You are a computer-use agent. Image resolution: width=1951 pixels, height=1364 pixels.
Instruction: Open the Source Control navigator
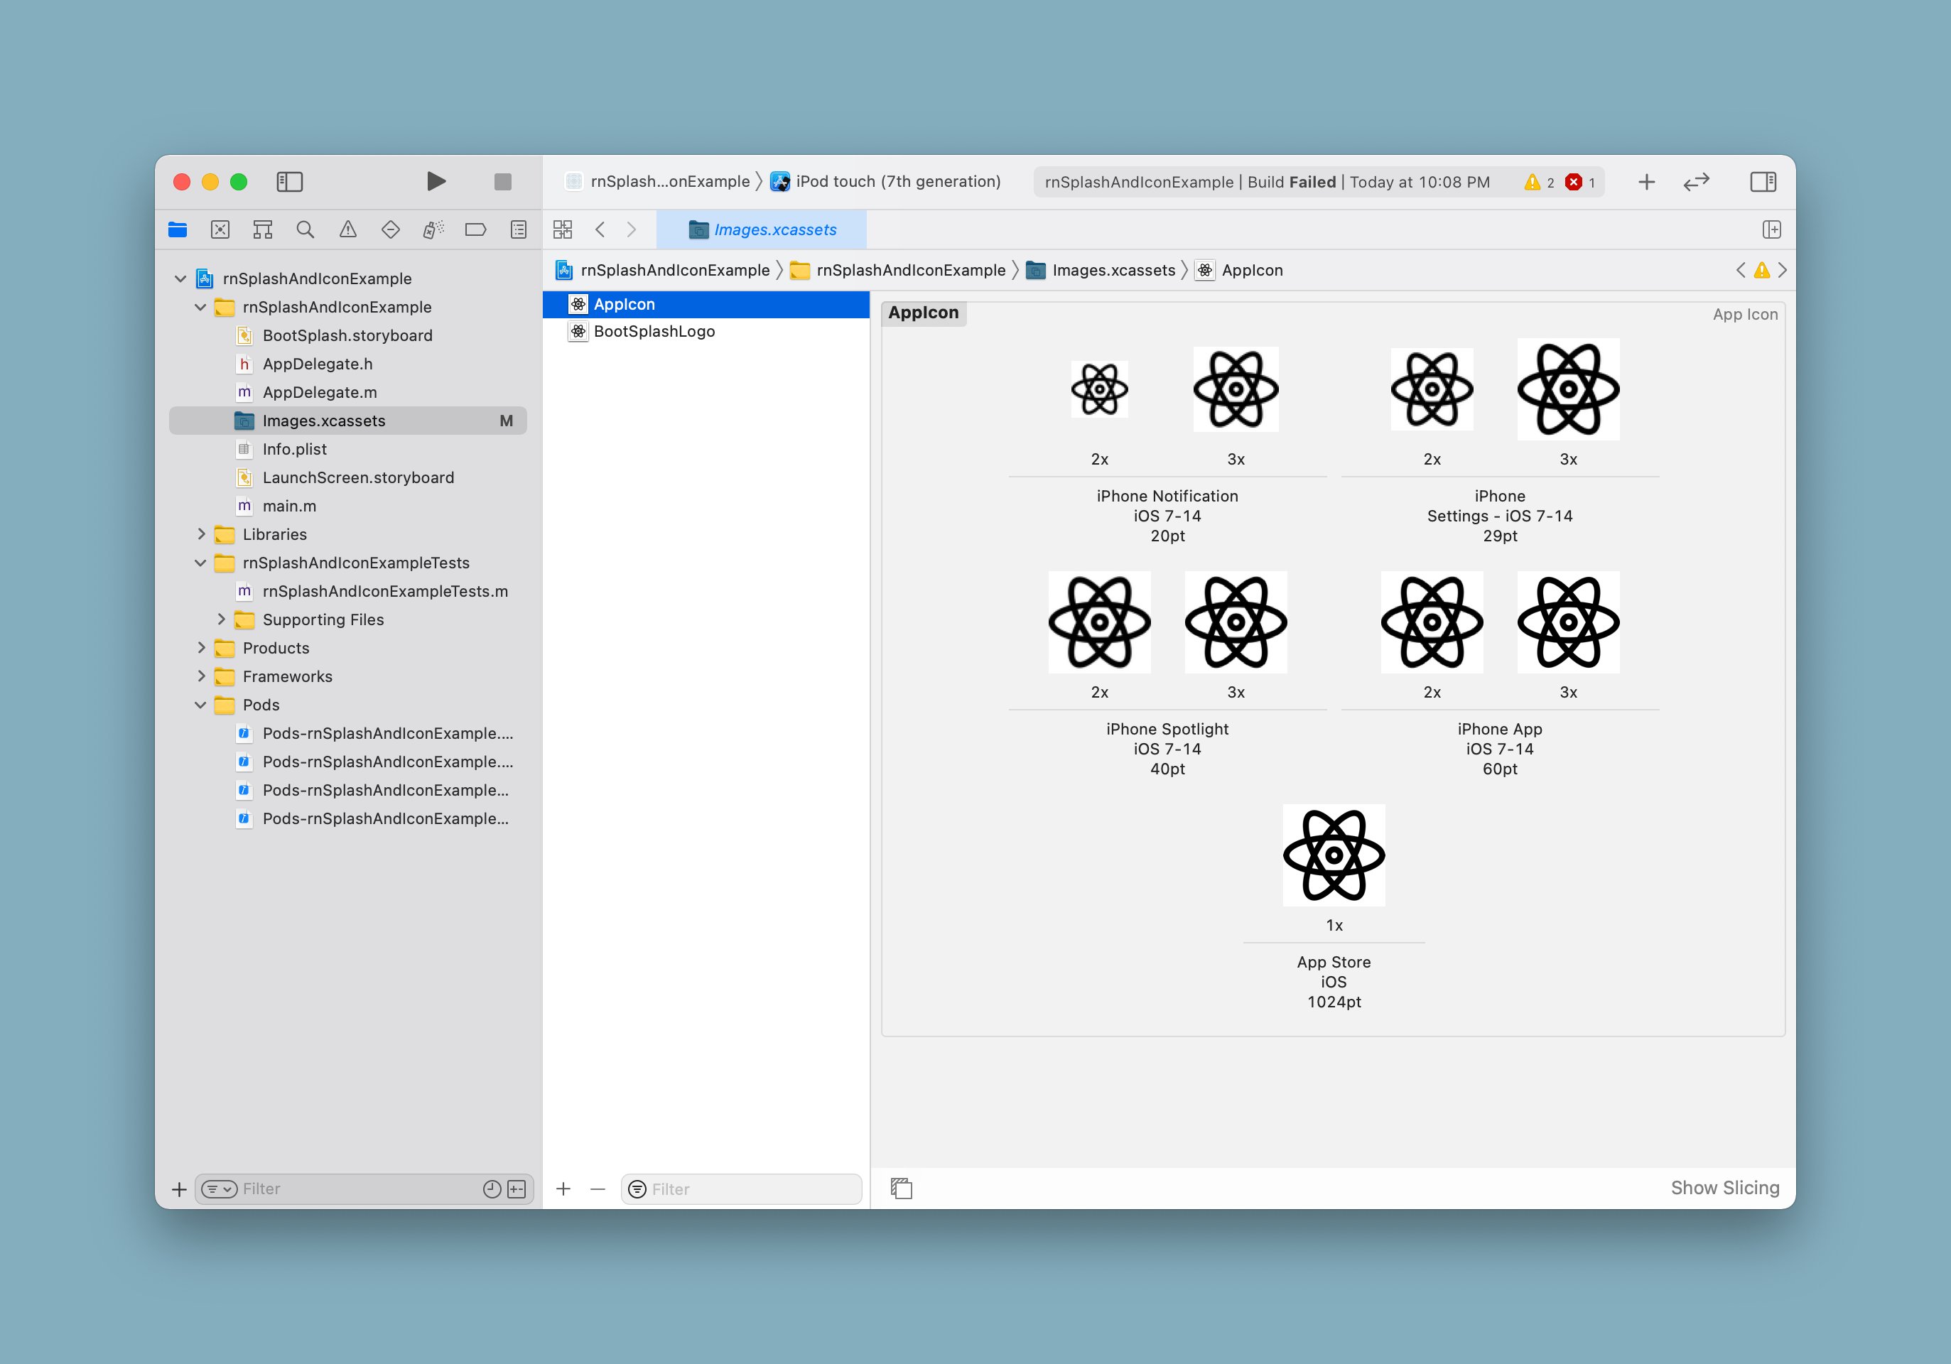[x=220, y=229]
